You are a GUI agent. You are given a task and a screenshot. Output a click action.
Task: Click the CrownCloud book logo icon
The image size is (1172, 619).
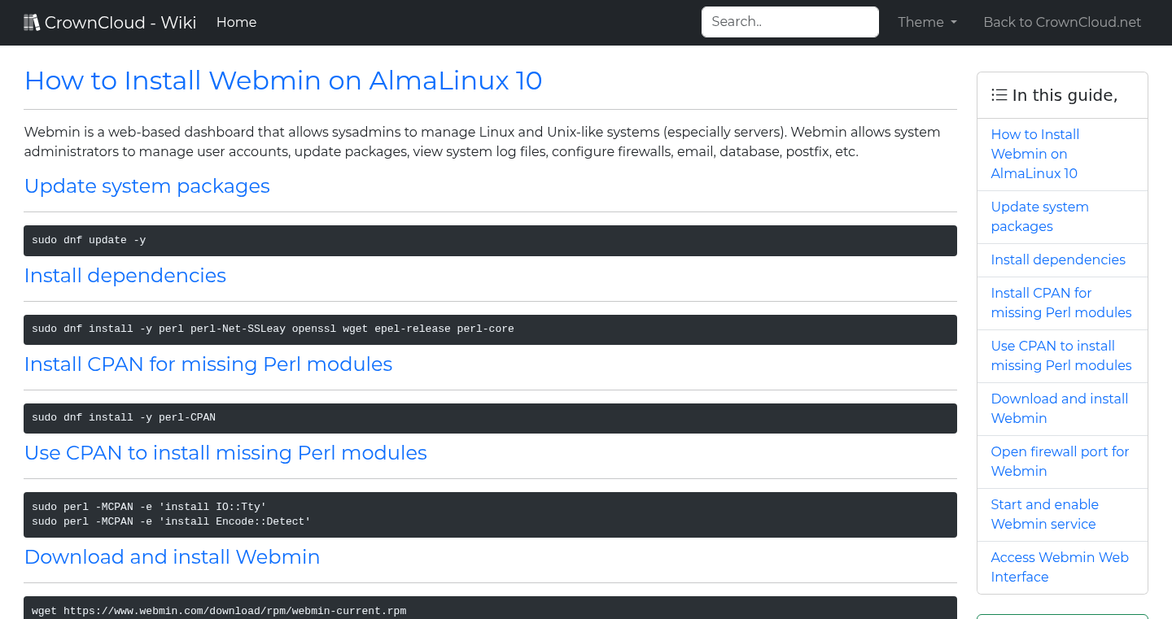click(x=32, y=21)
